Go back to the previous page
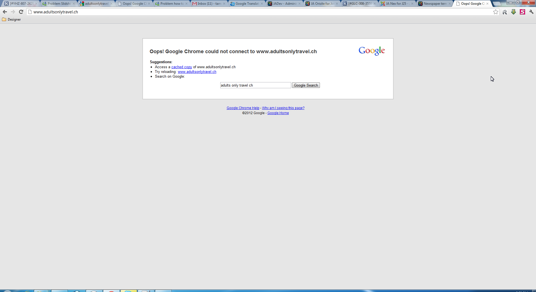The image size is (536, 292). point(5,12)
